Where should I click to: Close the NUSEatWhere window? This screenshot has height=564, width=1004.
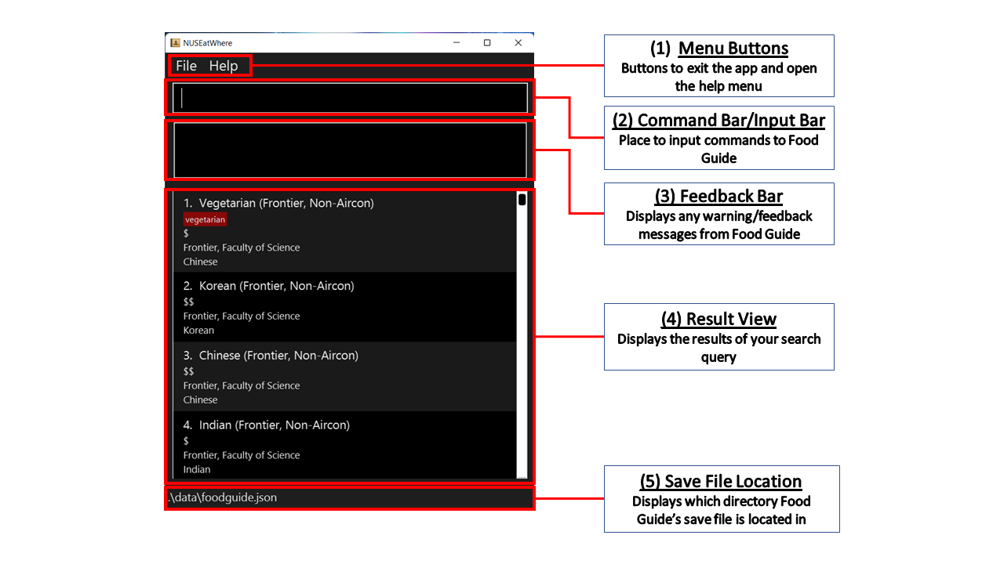518,43
